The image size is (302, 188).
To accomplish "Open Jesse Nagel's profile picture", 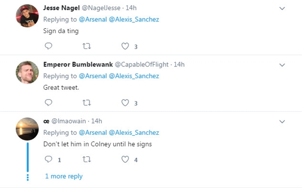I will click(27, 16).
